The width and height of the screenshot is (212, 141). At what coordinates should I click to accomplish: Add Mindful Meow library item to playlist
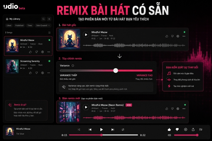(x=42, y=52)
